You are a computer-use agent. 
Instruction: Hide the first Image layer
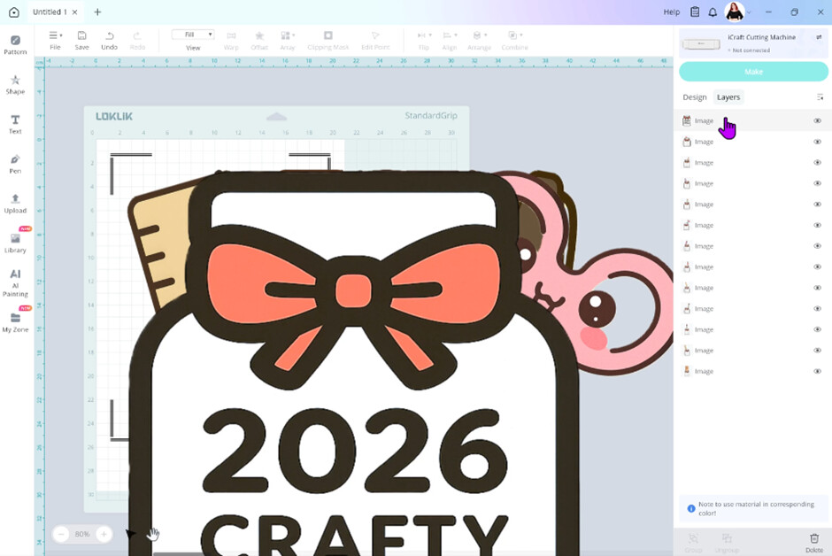[817, 120]
